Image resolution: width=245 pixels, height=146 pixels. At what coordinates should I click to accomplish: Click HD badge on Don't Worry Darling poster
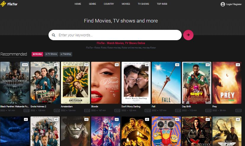tap(147, 65)
